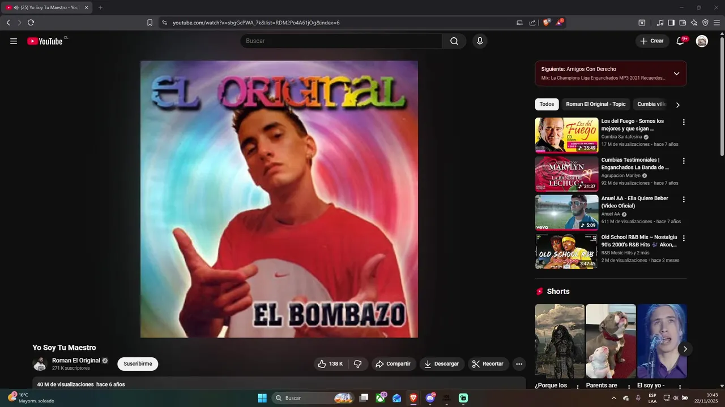The width and height of the screenshot is (725, 407).
Task: Click the Compartir button
Action: pos(394,364)
